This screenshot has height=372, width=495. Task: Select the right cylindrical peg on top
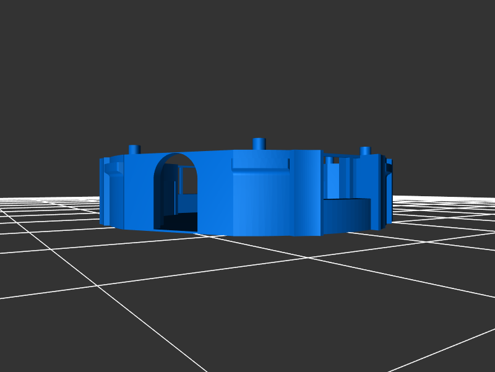365,151
